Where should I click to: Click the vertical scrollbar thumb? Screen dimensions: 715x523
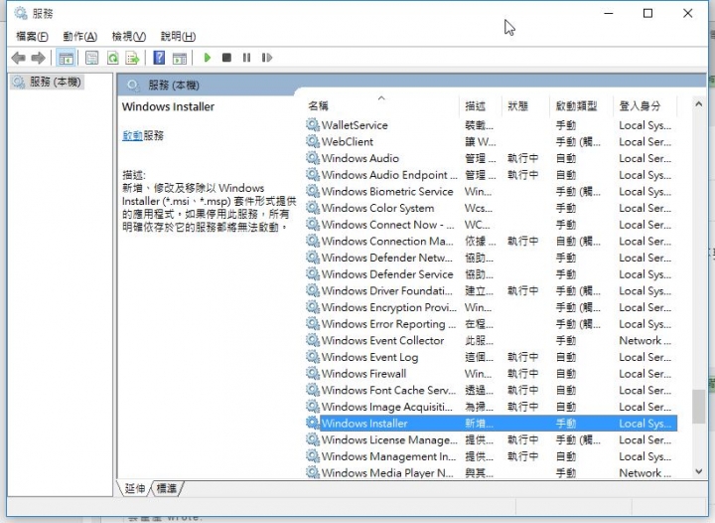[698, 406]
